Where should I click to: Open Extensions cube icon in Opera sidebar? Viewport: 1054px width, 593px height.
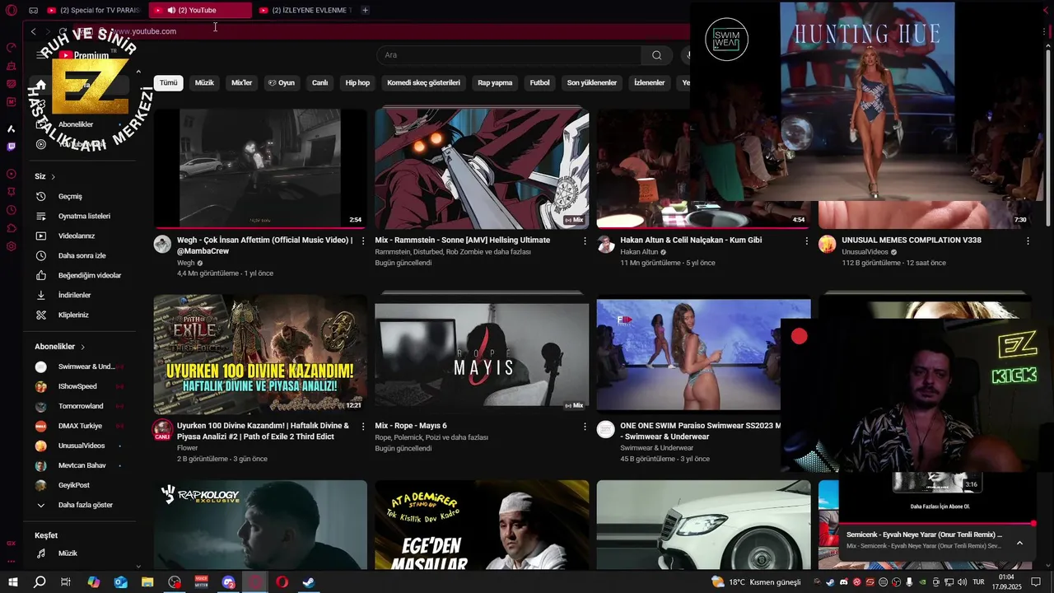[x=12, y=228]
